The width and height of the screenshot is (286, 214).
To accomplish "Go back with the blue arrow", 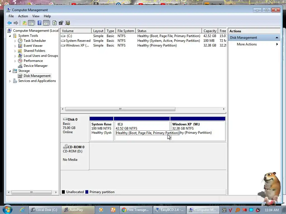I will click(9, 23).
